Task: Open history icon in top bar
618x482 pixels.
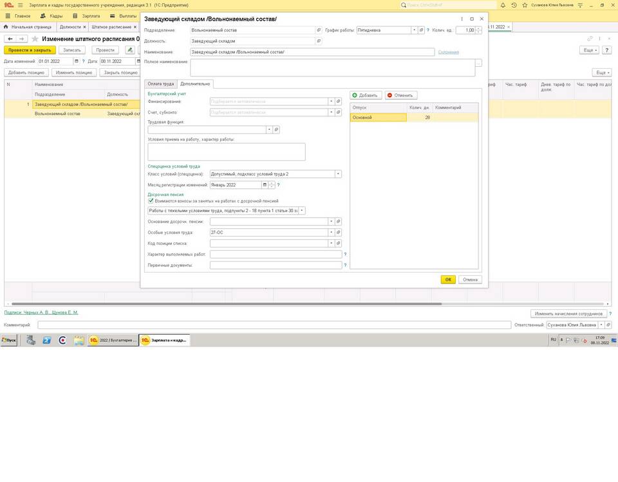Action: point(514,4)
